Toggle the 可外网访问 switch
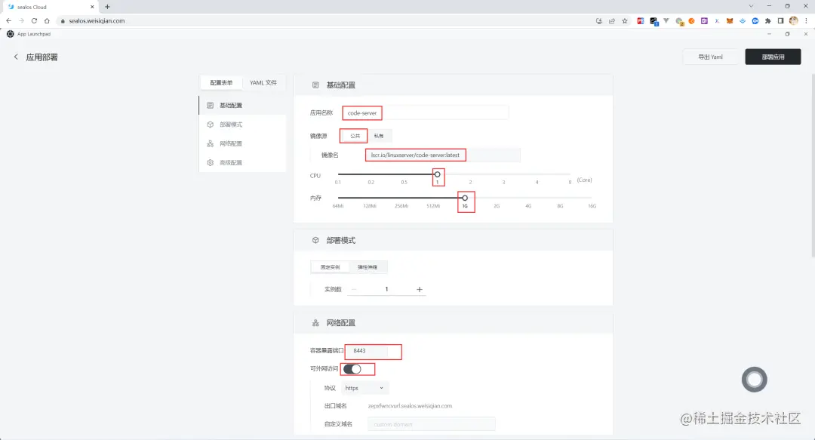This screenshot has width=815, height=440. click(352, 369)
